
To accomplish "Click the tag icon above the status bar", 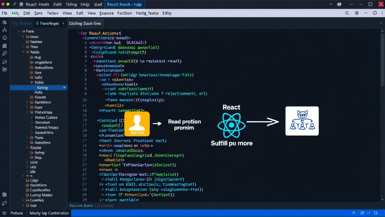I will click(5, 203).
